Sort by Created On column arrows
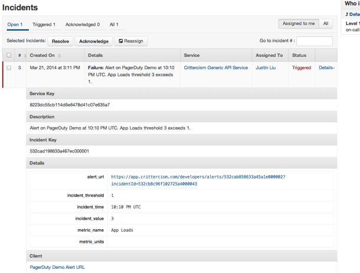 59,56
